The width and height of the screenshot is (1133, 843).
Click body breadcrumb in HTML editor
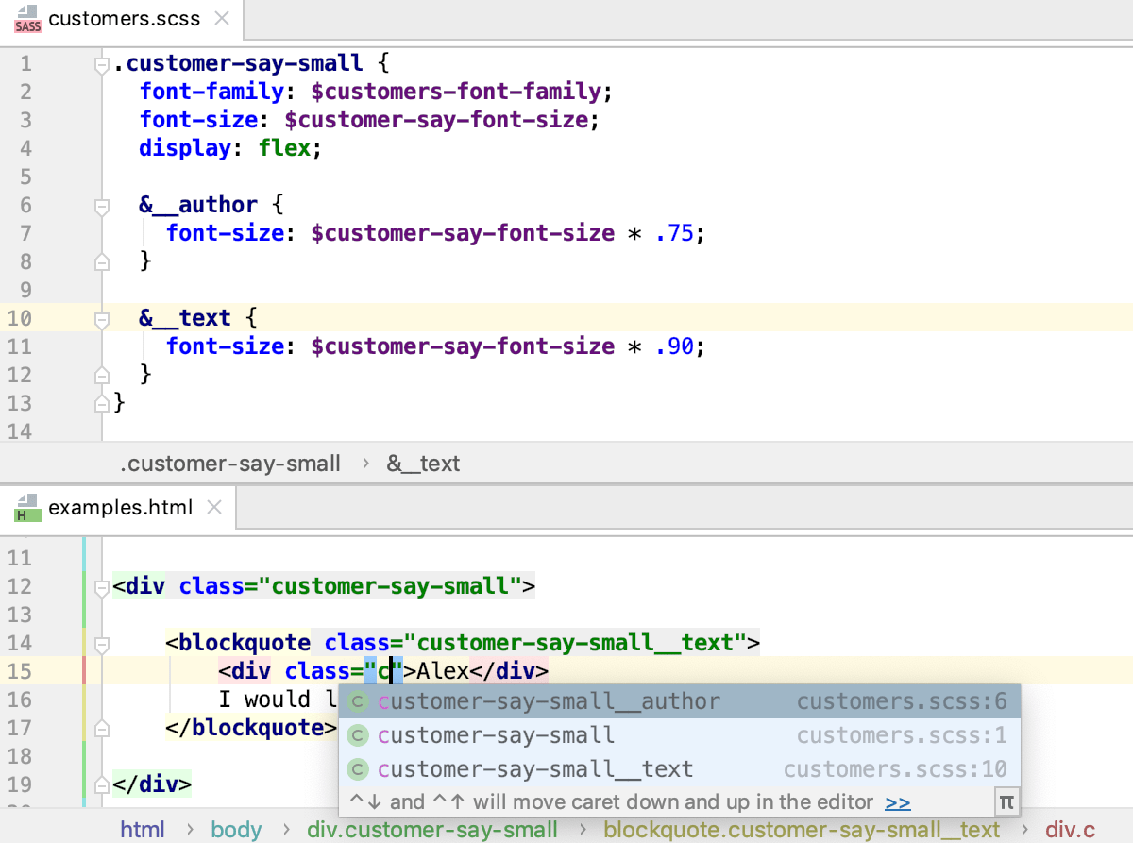click(236, 830)
